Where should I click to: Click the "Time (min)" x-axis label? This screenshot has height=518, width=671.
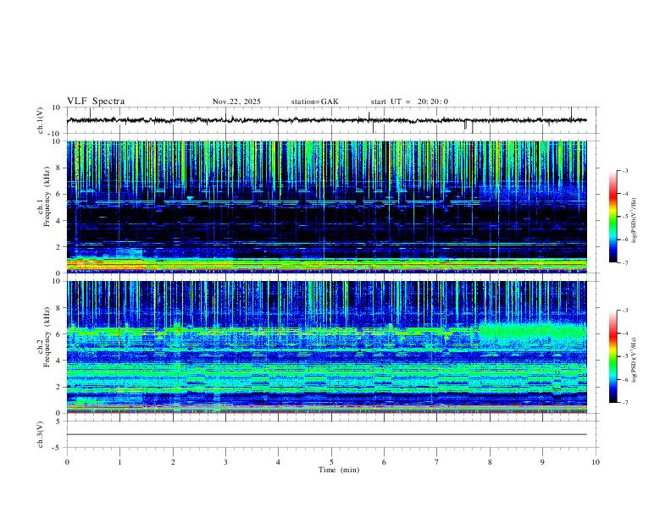[x=339, y=470]
